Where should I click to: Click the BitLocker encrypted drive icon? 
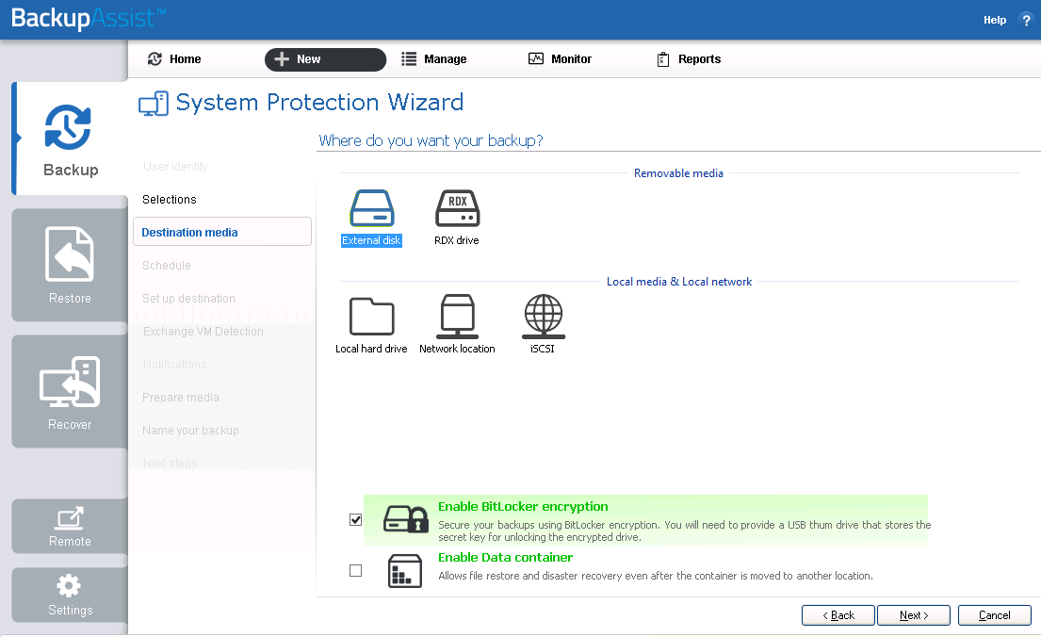click(406, 519)
